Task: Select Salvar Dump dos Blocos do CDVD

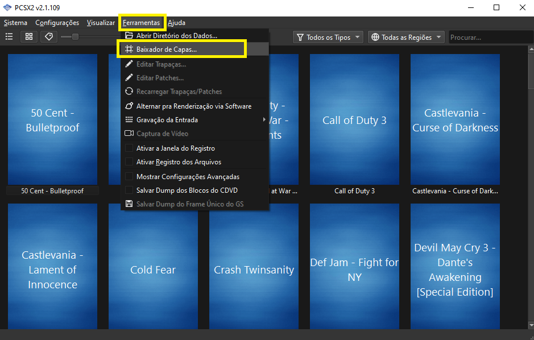Action: (187, 190)
